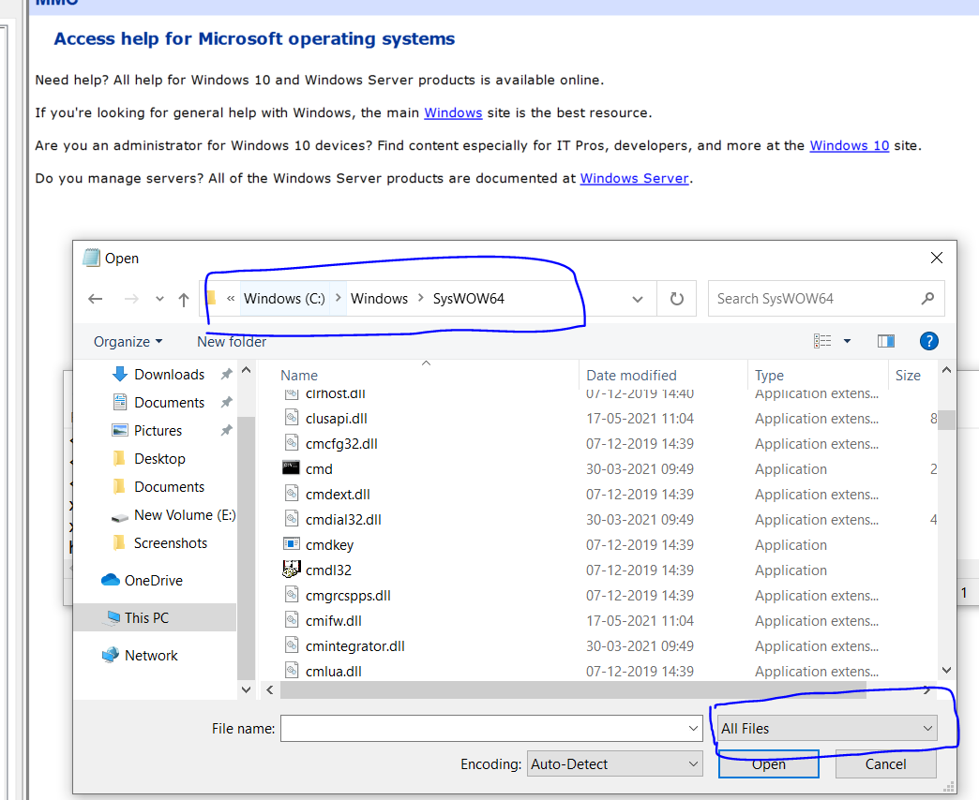The height and width of the screenshot is (800, 979).
Task: Click navigation pane scrollbar down arrow
Action: point(246,689)
